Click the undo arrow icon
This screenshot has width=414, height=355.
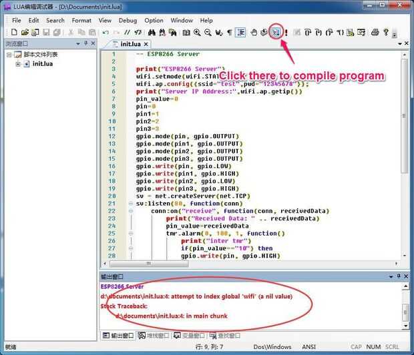106,33
